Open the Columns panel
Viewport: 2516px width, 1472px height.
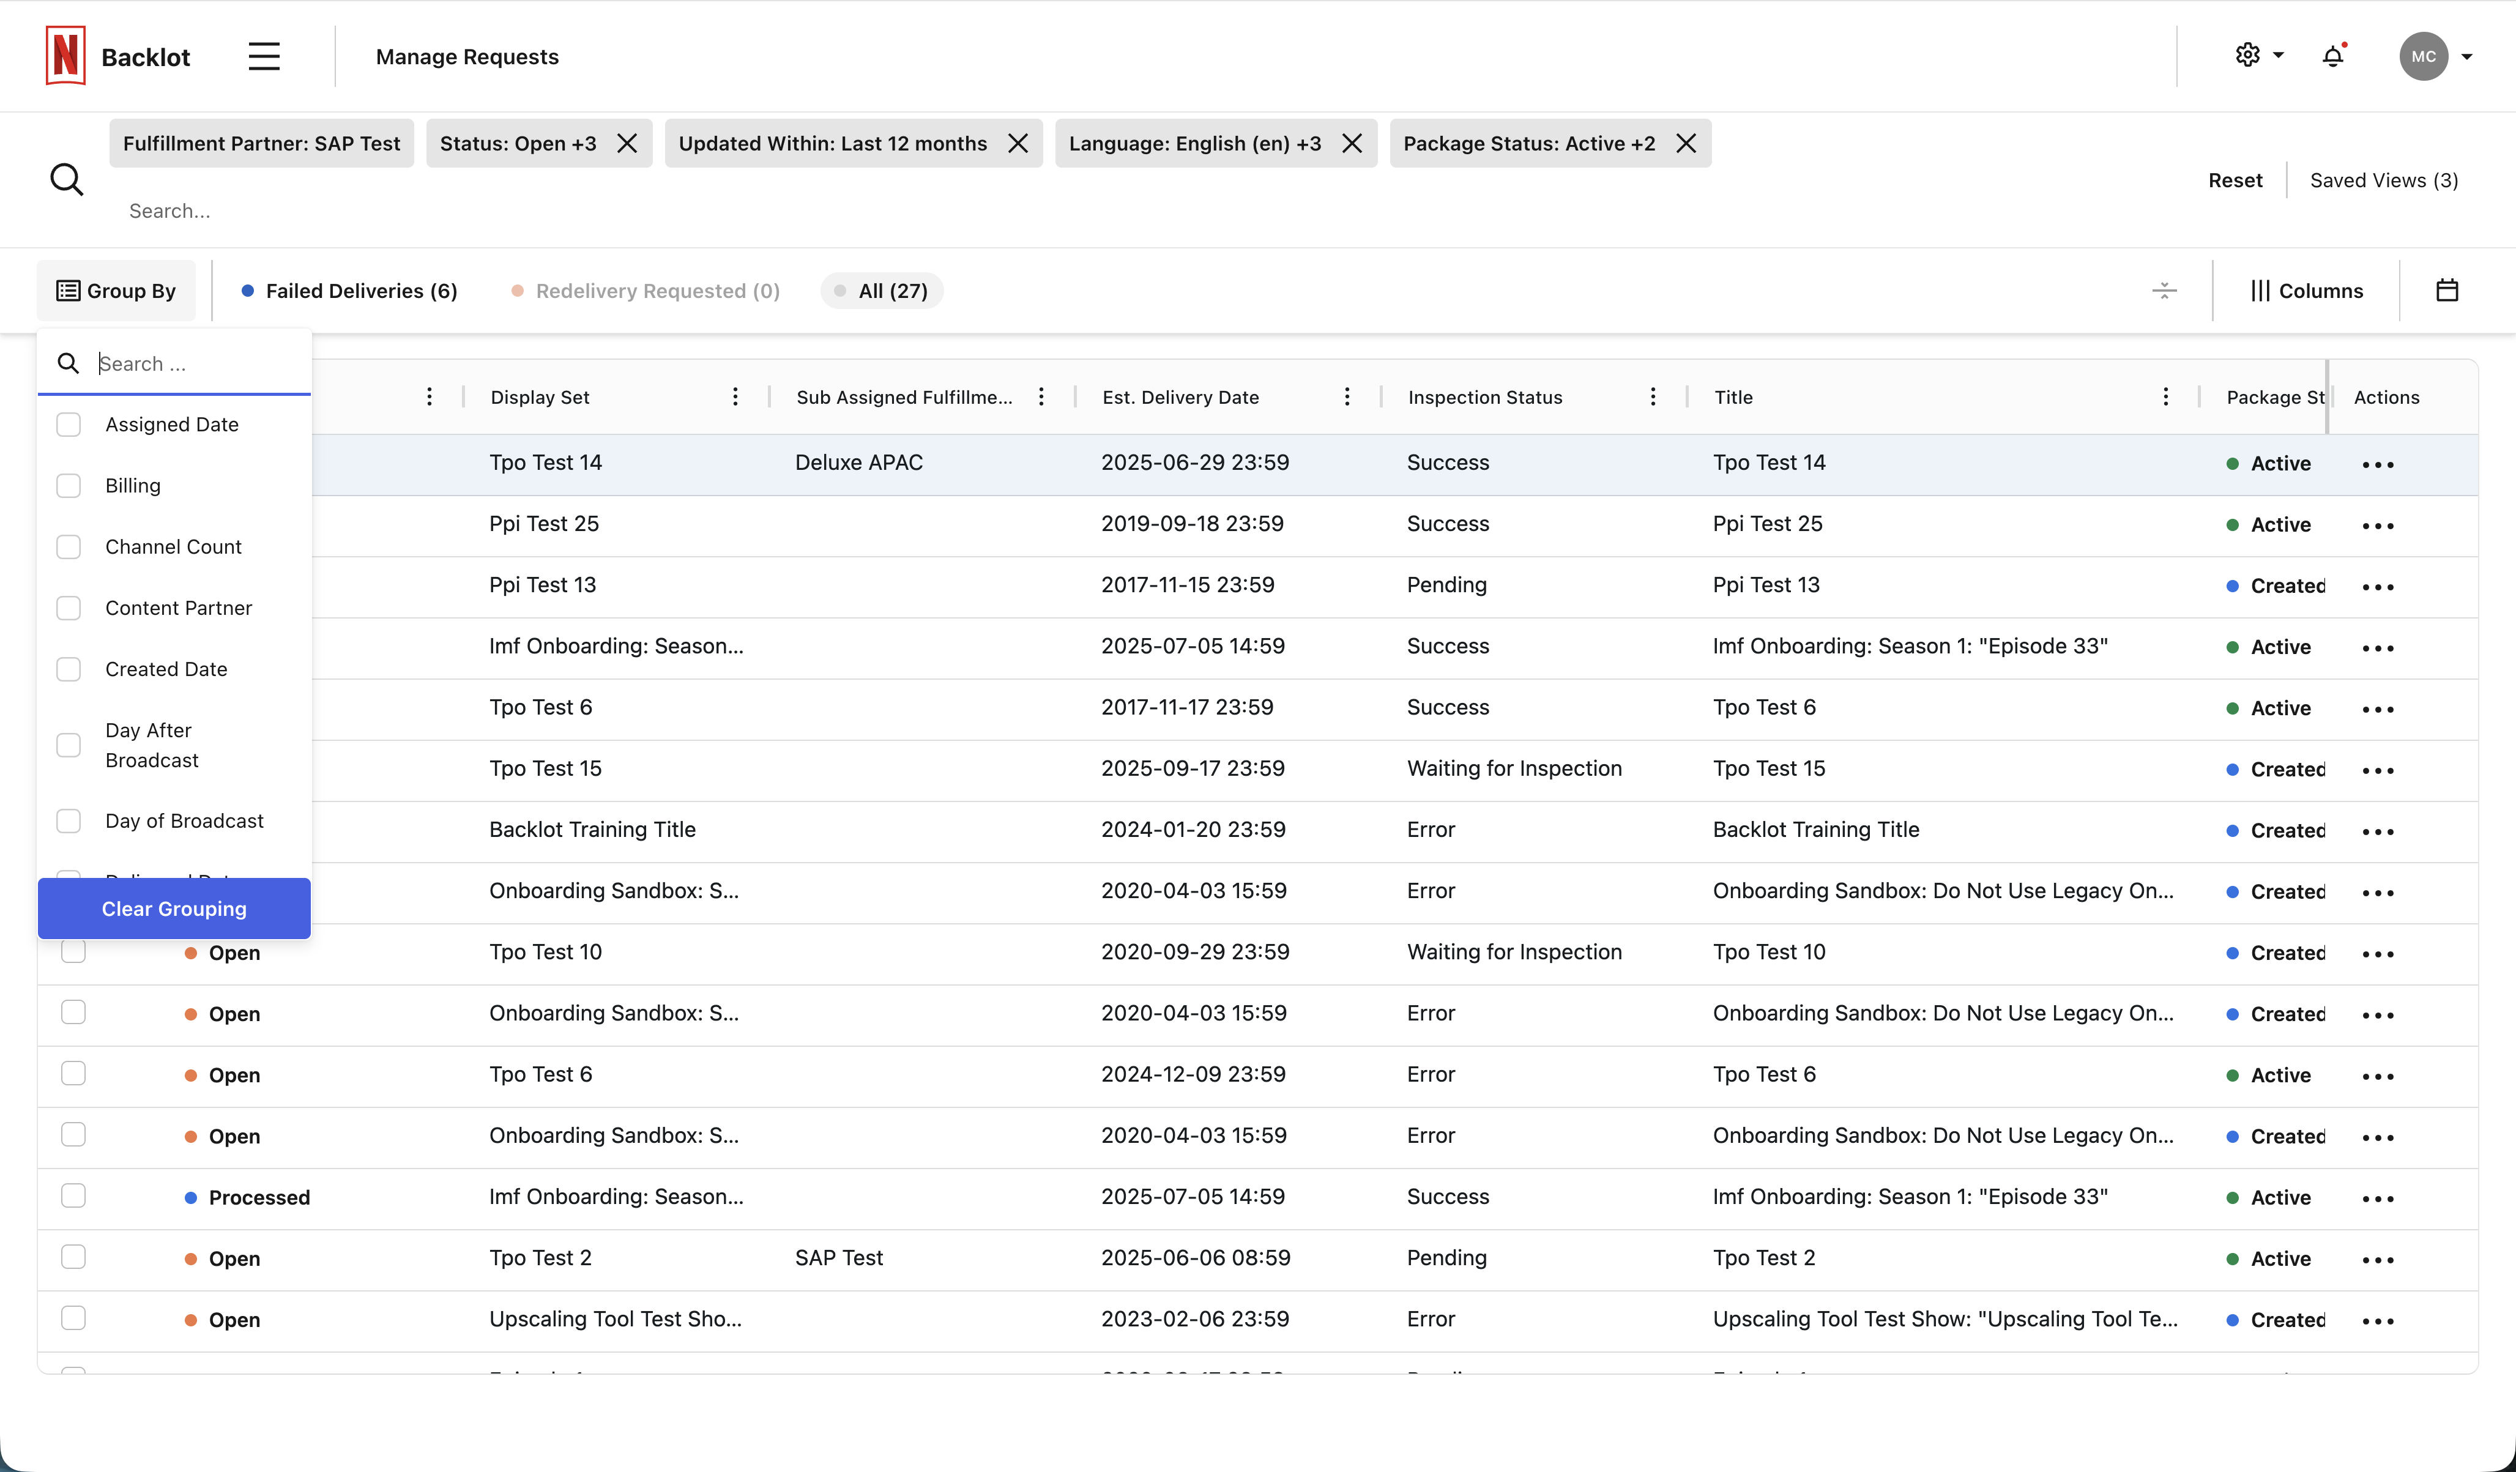pos(2307,289)
